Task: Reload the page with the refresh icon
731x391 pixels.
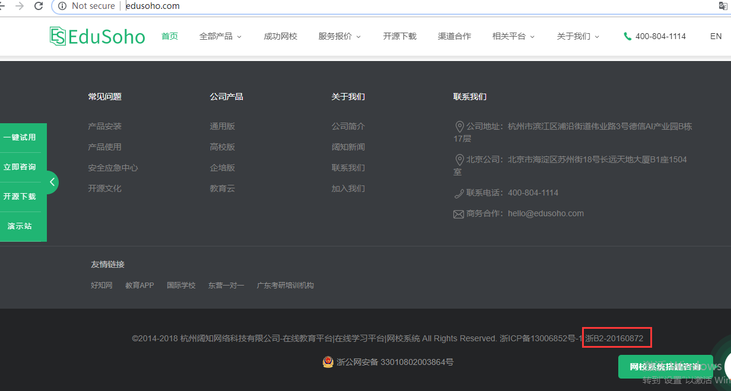Action: click(39, 6)
